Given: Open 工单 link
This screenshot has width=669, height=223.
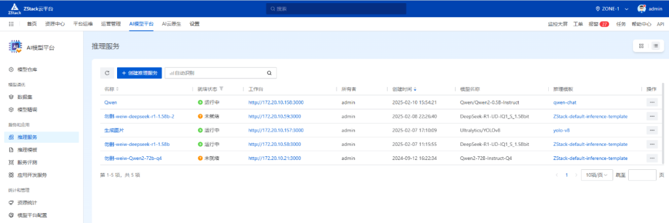Looking at the screenshot, I should pos(578,24).
